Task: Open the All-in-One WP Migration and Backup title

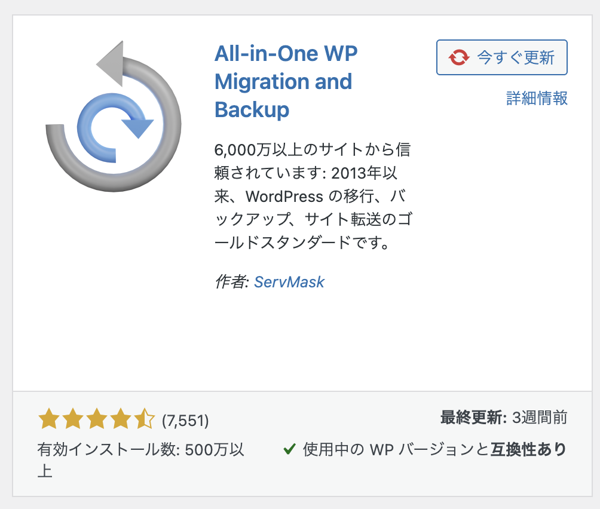Action: (286, 81)
